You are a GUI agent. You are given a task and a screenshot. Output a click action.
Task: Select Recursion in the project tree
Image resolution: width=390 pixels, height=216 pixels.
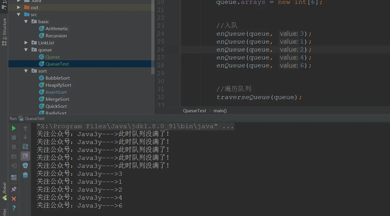click(56, 36)
